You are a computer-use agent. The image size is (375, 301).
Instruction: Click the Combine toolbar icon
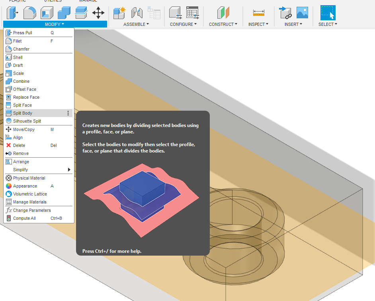tap(64, 13)
